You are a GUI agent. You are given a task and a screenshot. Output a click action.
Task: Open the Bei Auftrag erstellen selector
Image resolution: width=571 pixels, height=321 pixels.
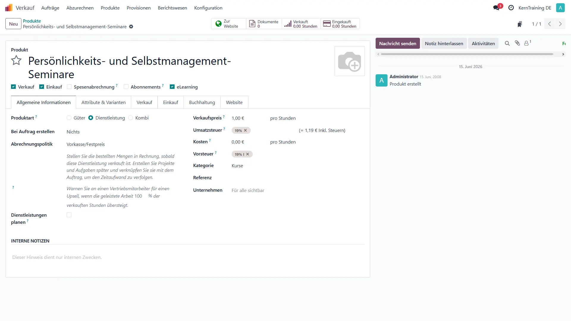tap(122, 132)
